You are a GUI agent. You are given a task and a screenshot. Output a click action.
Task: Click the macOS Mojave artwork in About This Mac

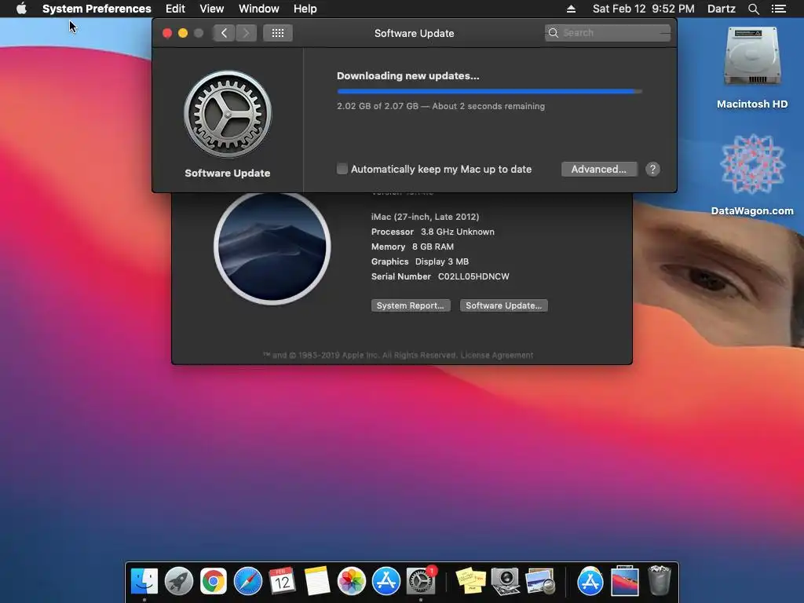272,247
